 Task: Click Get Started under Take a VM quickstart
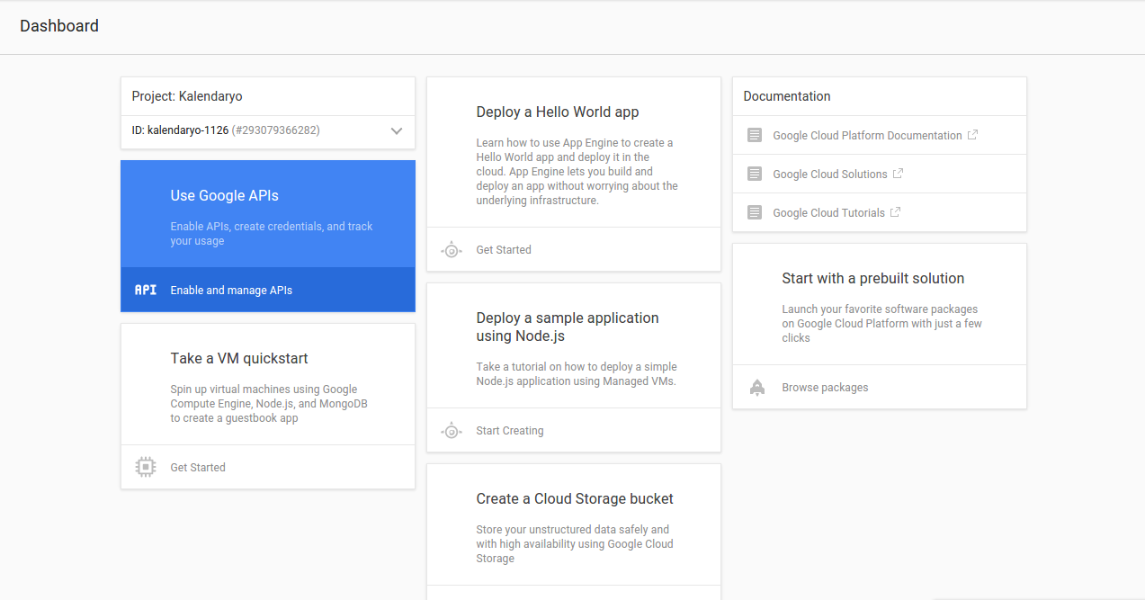coord(198,468)
